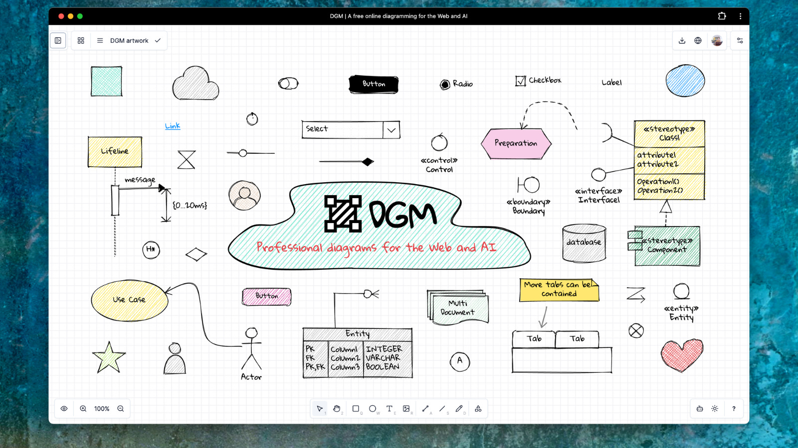Switch to the first Tab shape

[x=533, y=338]
